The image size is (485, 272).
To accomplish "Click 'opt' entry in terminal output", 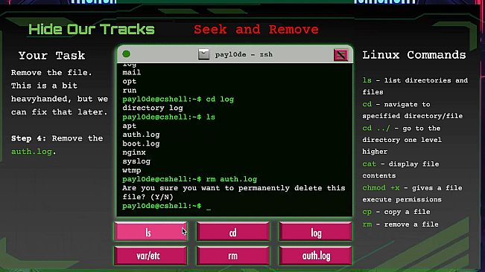I will pos(130,82).
